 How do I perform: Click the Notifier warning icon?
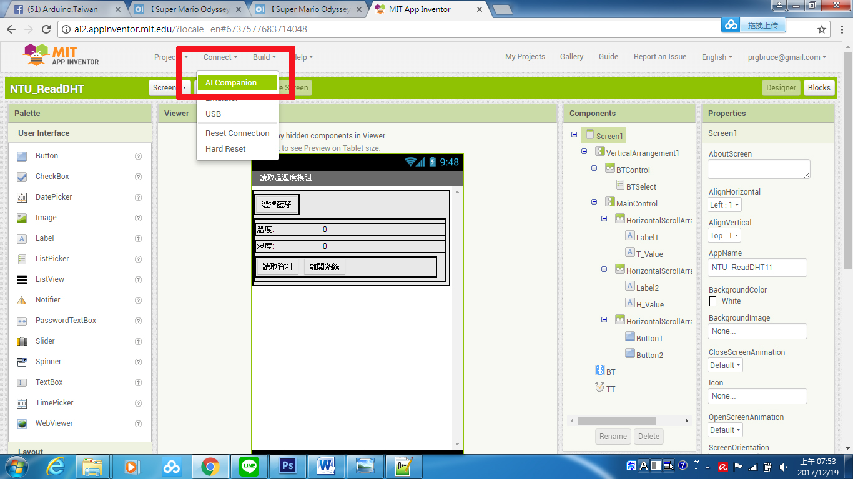coord(22,300)
